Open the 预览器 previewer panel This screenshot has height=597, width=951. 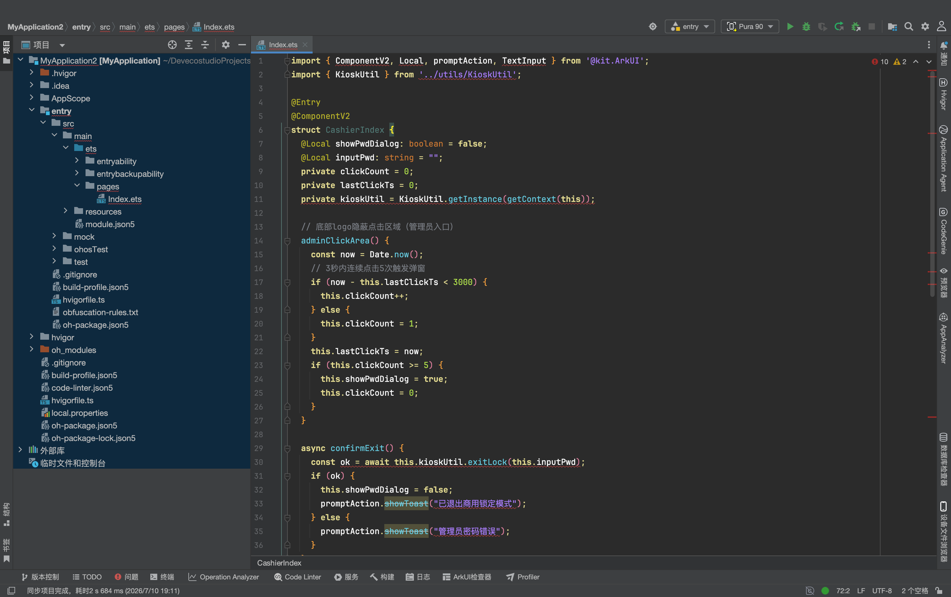point(943,282)
